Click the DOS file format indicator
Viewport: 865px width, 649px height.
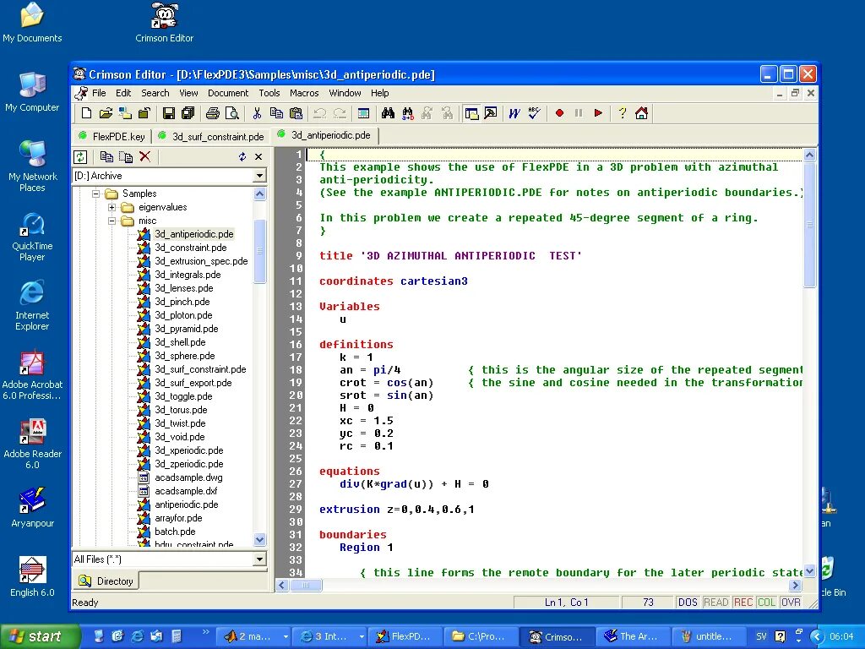688,602
